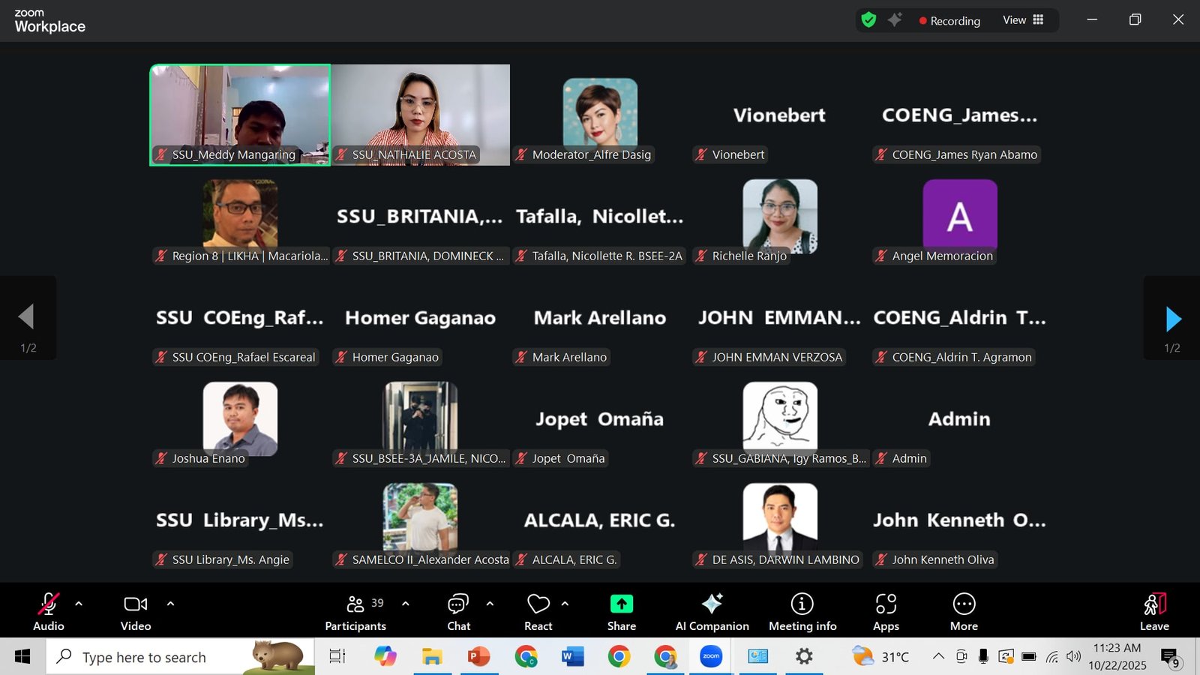This screenshot has width=1200, height=675.
Task: Open the Apps panel
Action: (886, 611)
